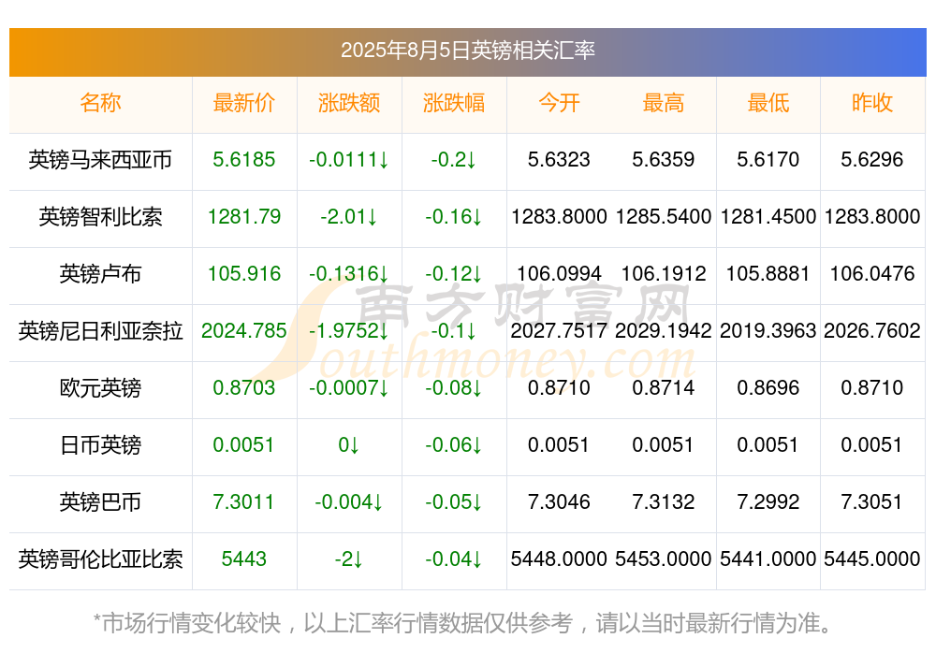Click change amount -1.9752↓
Image resolution: width=936 pixels, height=653 pixels.
pyautogui.click(x=348, y=330)
